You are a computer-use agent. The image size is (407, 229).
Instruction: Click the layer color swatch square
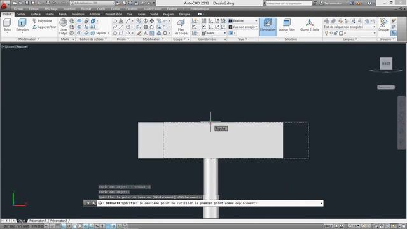pos(341,33)
